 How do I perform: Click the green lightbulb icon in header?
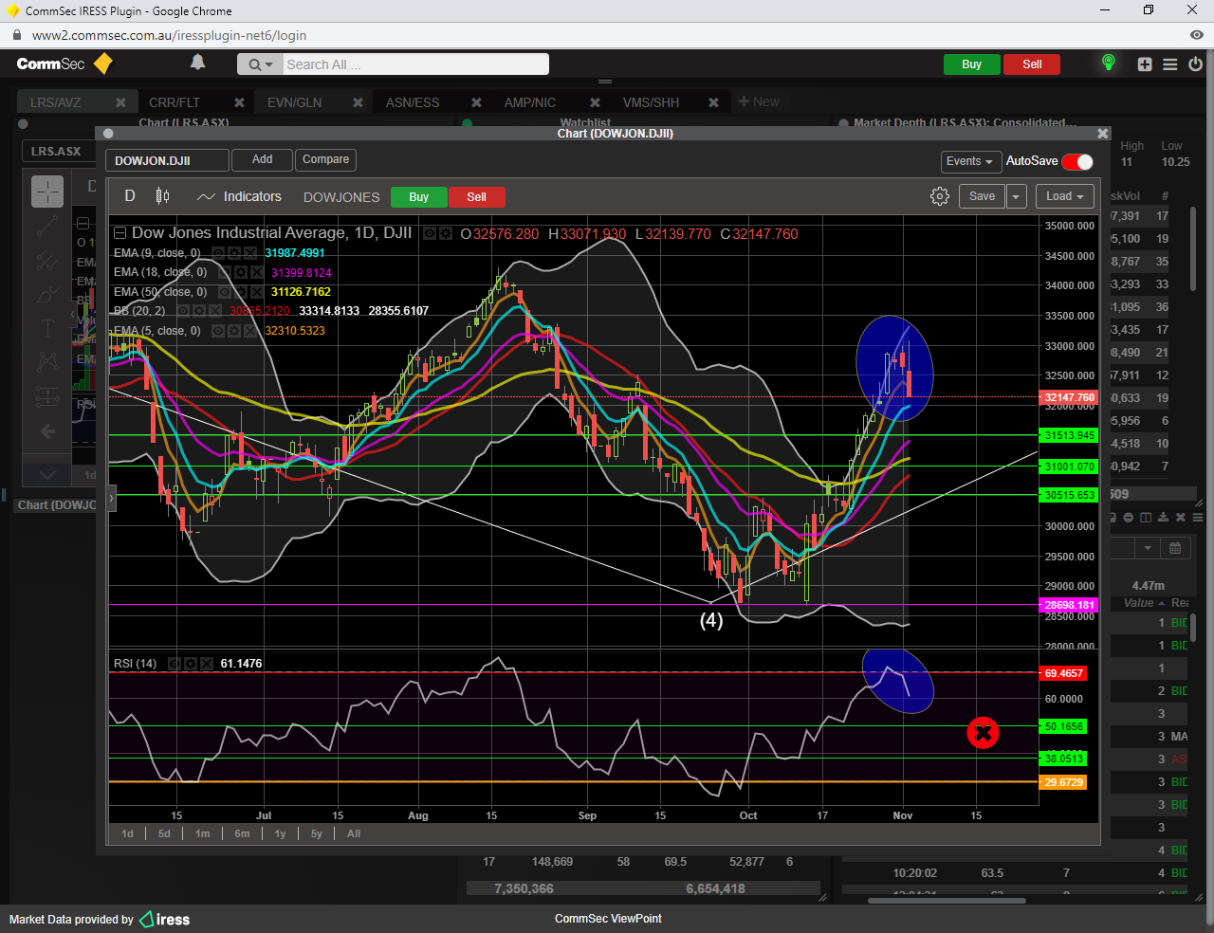(1108, 63)
